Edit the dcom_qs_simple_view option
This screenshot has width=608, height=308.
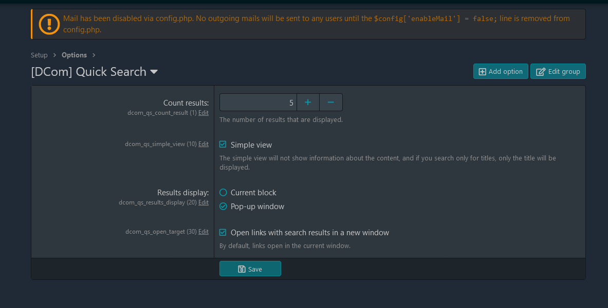coord(204,144)
